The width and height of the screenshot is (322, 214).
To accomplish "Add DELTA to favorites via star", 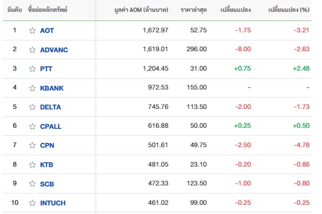I will (32, 107).
